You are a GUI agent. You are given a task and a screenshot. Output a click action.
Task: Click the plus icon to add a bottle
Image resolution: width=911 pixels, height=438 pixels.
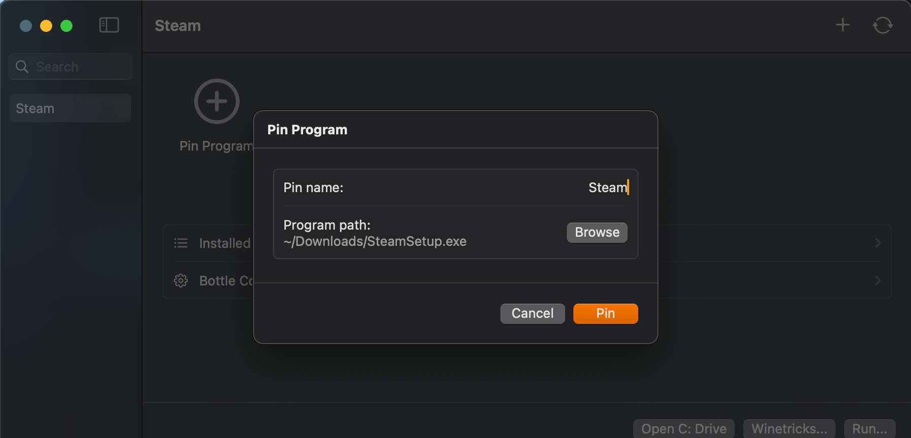[843, 25]
